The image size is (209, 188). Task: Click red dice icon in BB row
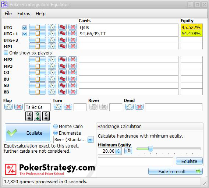tap(62, 92)
